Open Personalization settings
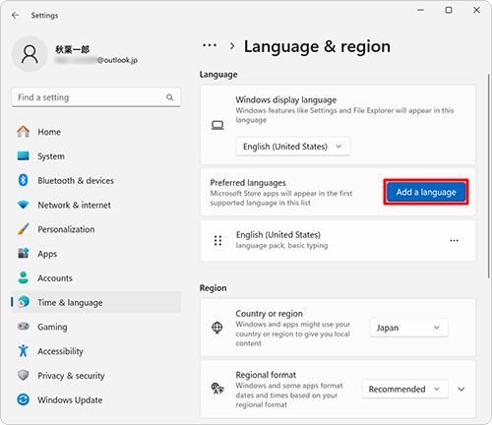 click(95, 229)
